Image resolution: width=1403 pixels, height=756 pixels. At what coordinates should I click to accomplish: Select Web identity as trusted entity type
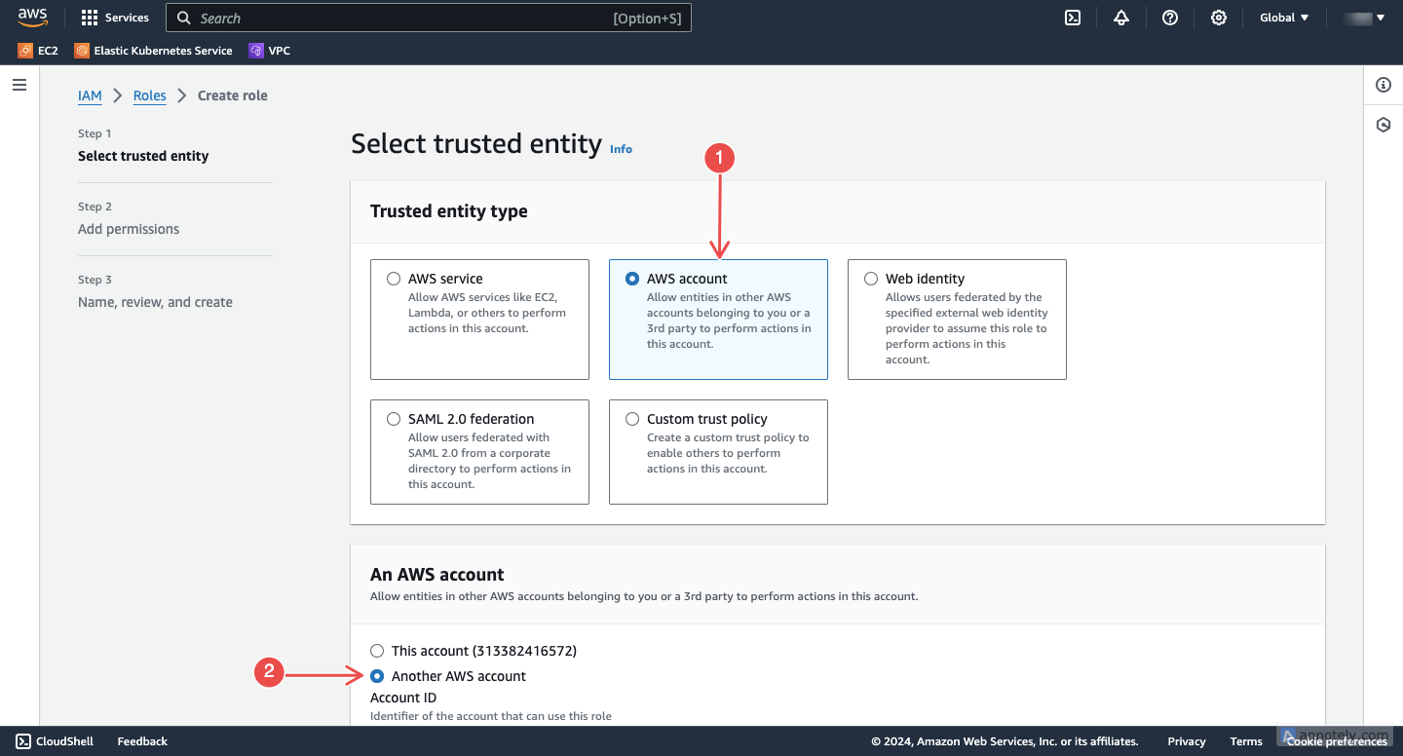(870, 278)
